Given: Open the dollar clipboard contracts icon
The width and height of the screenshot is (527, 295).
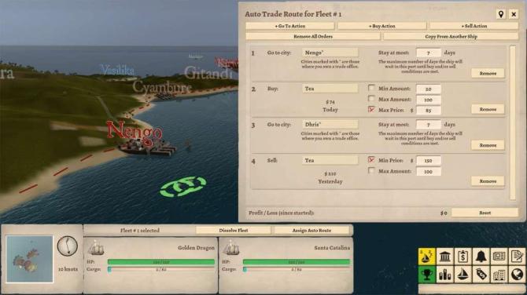Looking at the screenshot, I should tap(463, 257).
